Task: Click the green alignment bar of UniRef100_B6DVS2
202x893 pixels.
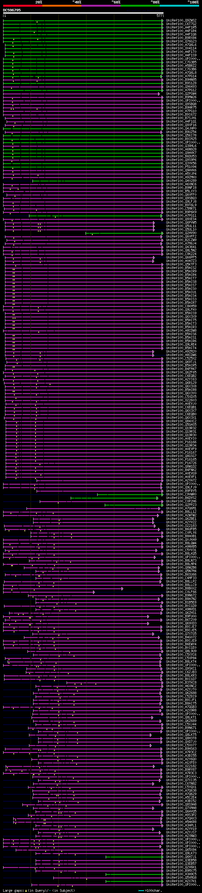Action: [x=114, y=498]
